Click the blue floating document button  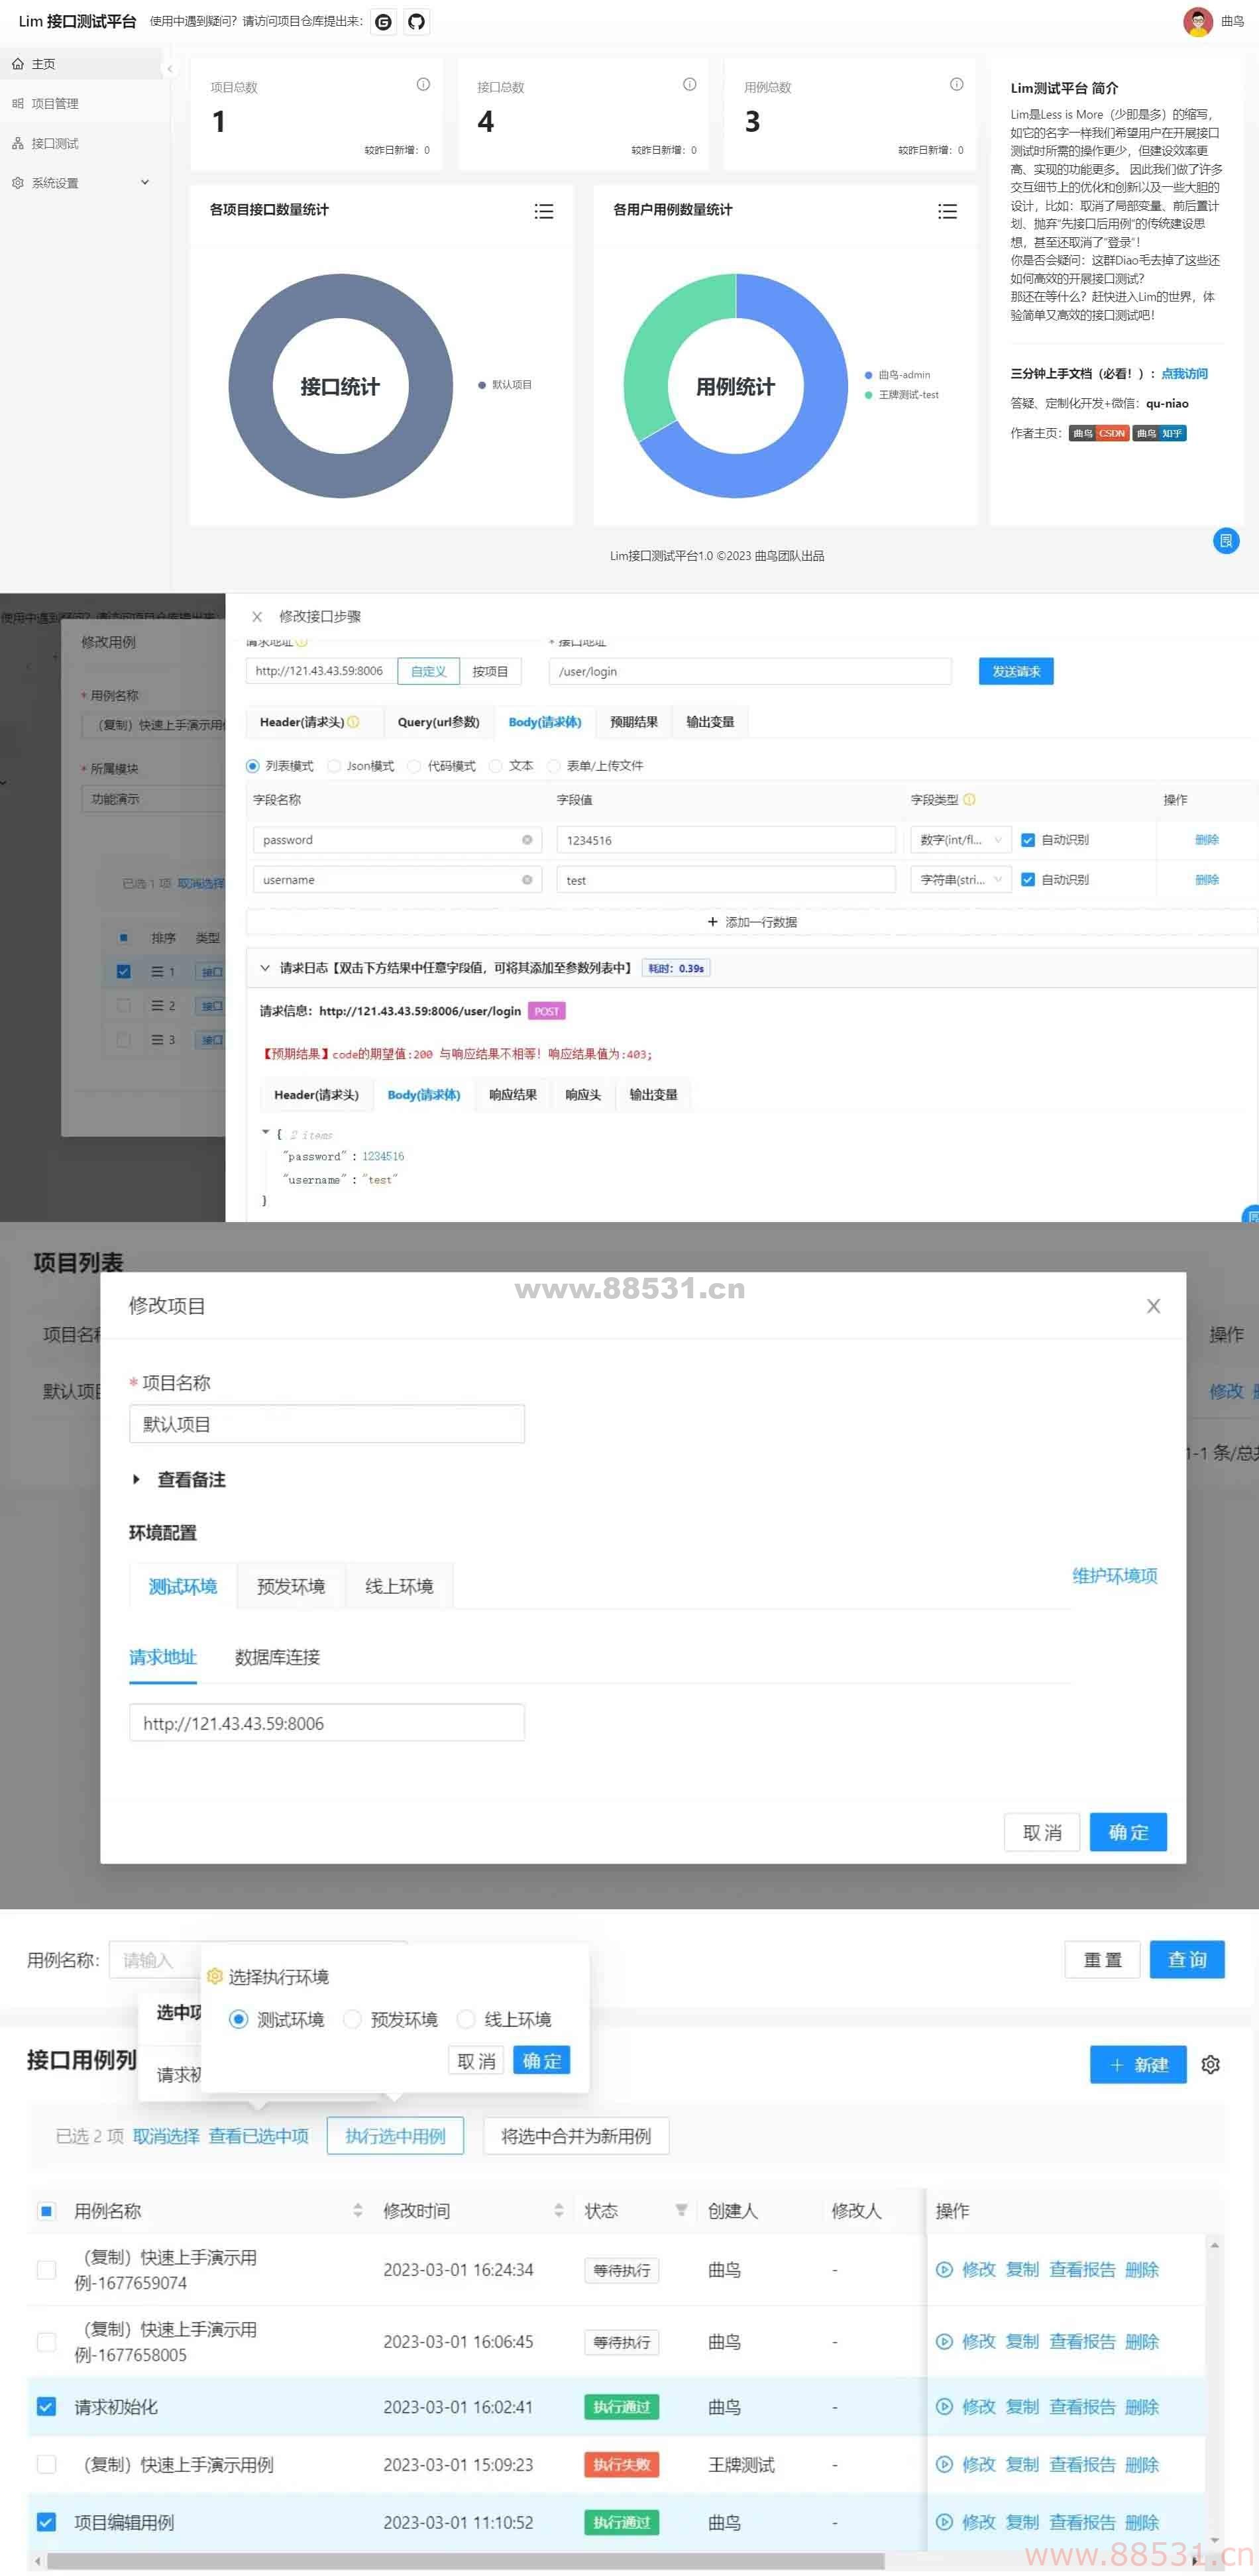[x=1226, y=541]
